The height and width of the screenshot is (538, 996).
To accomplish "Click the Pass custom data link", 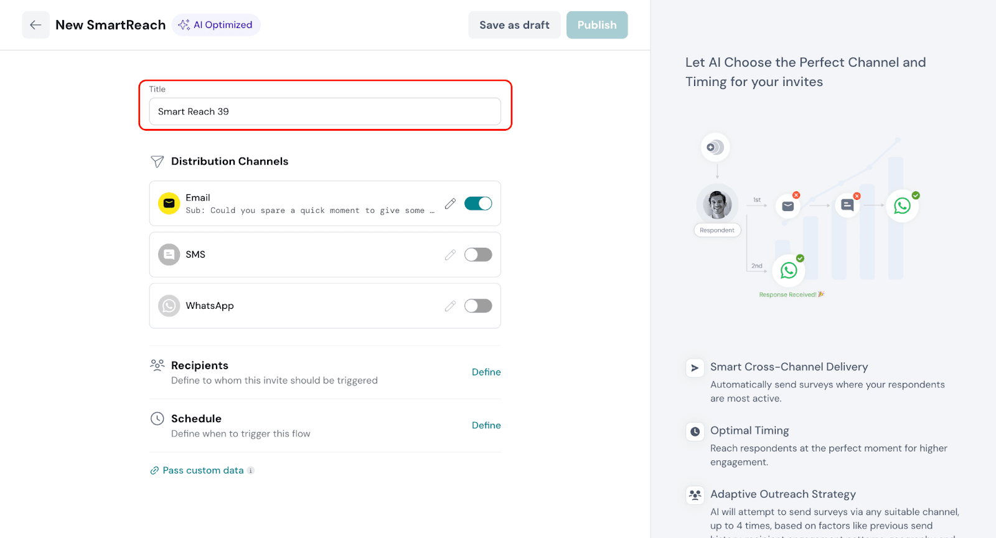I will 203,471.
